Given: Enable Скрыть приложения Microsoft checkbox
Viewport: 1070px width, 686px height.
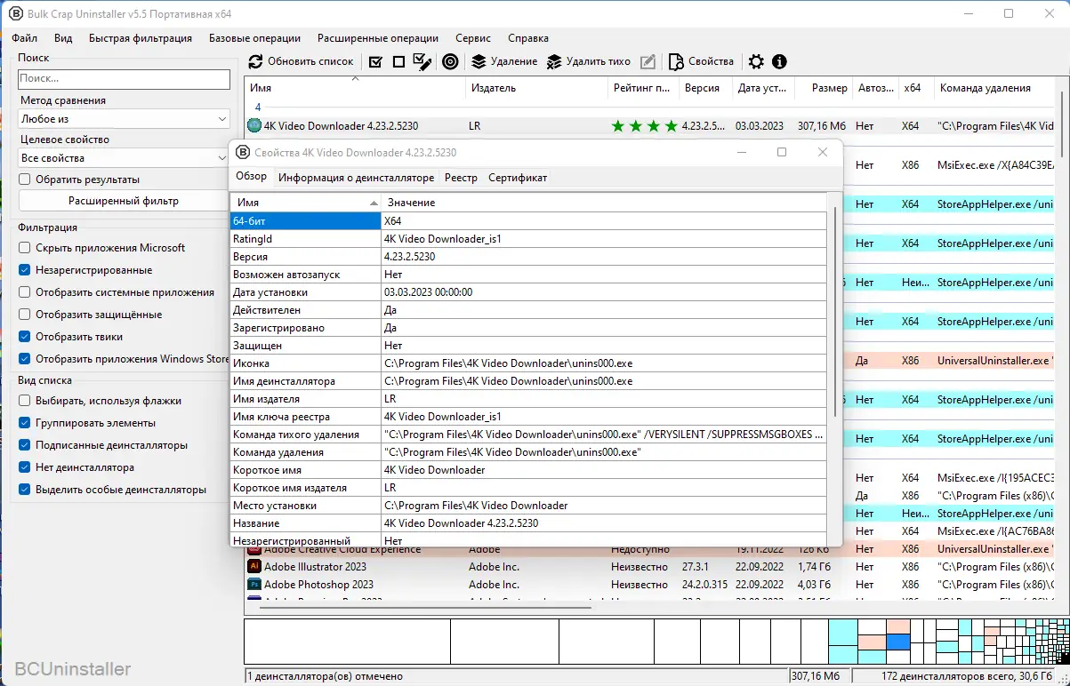Looking at the screenshot, I should point(25,247).
